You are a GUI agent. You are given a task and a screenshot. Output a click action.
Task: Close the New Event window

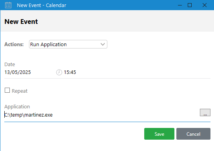tap(205, 5)
